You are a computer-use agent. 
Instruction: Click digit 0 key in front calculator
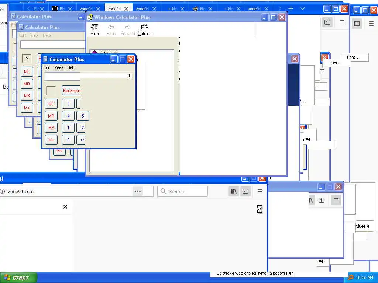click(x=68, y=140)
